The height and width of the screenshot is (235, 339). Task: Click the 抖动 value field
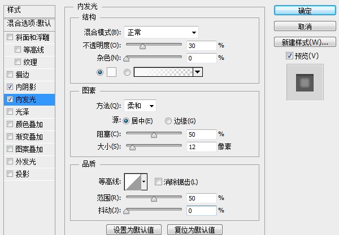[x=202, y=211]
